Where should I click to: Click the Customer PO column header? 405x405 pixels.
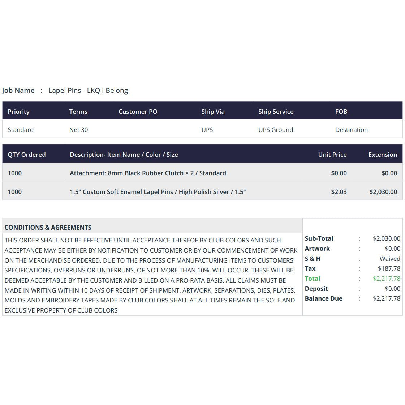(138, 112)
